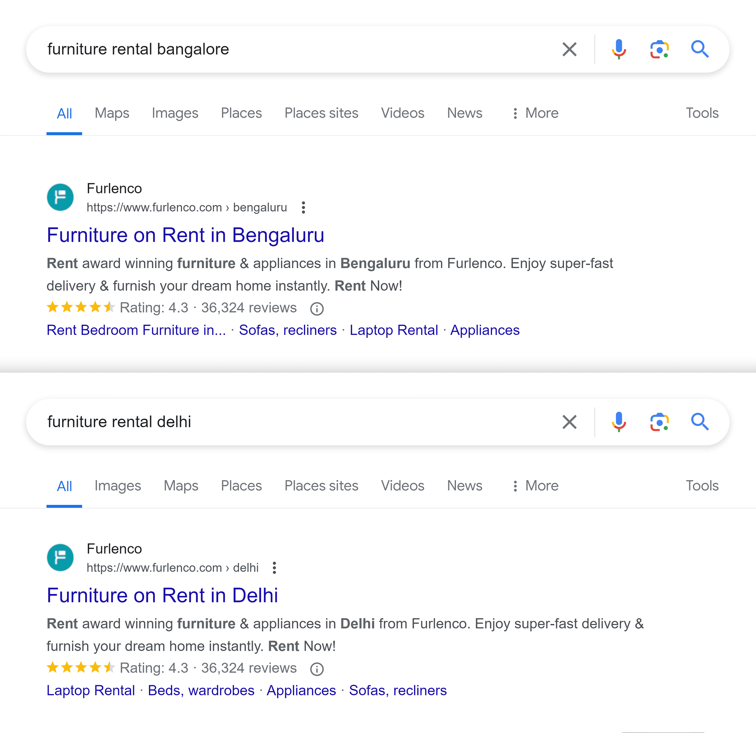Open Google Lens from the first search bar

click(660, 49)
